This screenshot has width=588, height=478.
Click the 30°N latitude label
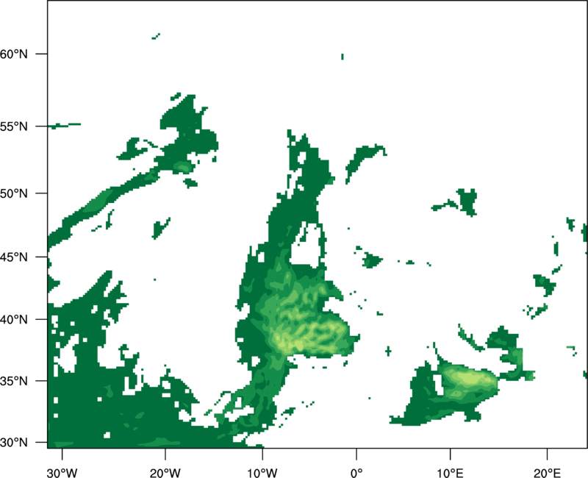tap(14, 443)
